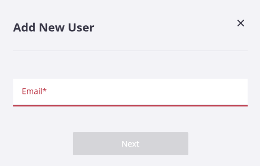
Task: Dismiss the dialog with the X icon
Action: [240, 23]
